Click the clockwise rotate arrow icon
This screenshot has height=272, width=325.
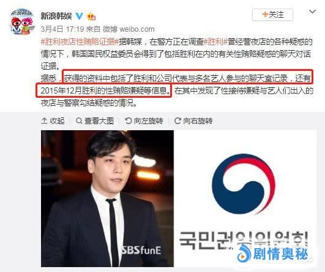177,120
